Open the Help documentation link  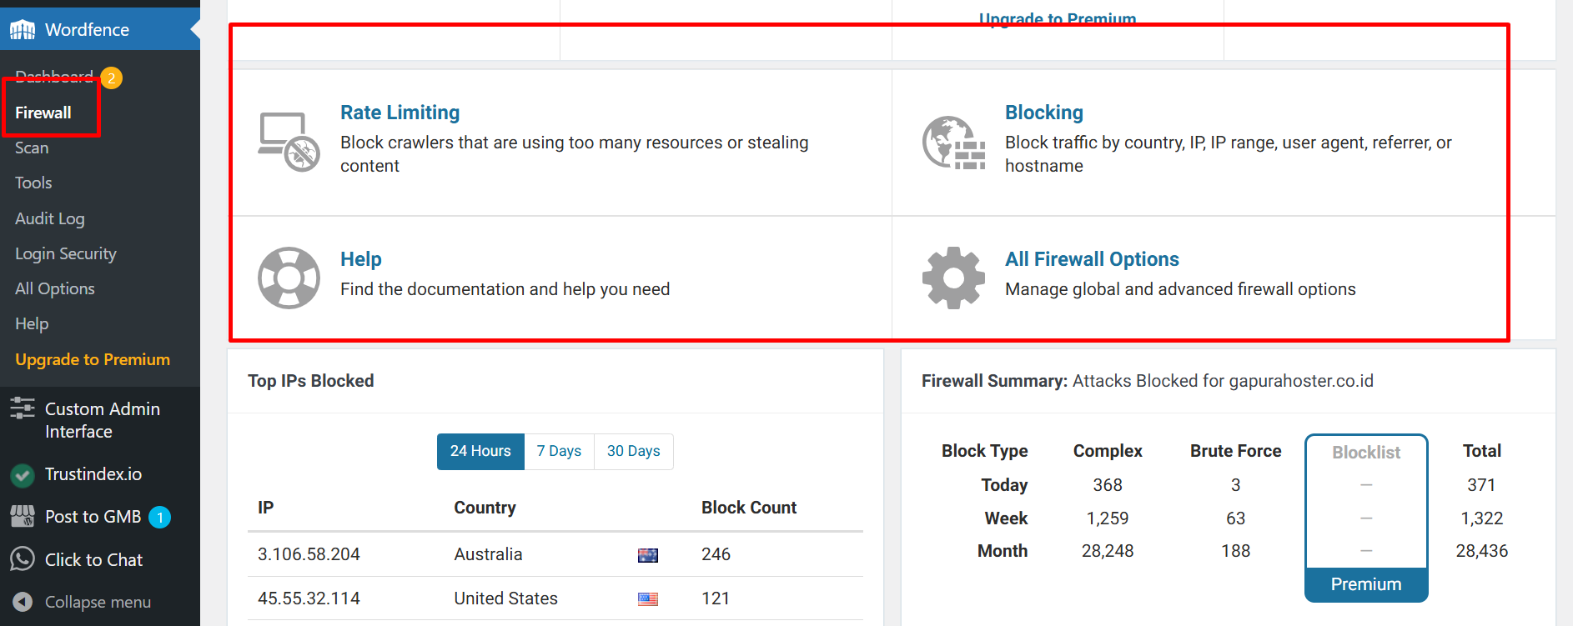[x=360, y=259]
